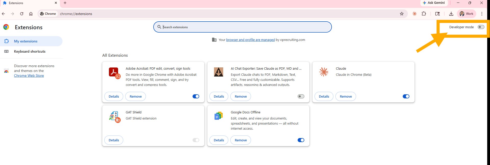Click the Google Docs Offline icon
This screenshot has height=165, width=490.
[x=219, y=116]
